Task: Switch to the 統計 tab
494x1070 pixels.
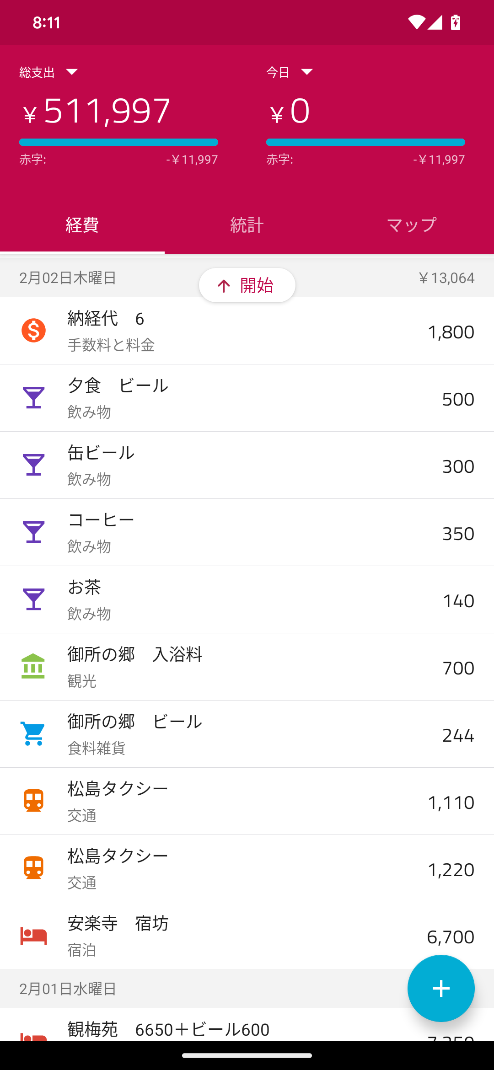Action: [x=247, y=225]
